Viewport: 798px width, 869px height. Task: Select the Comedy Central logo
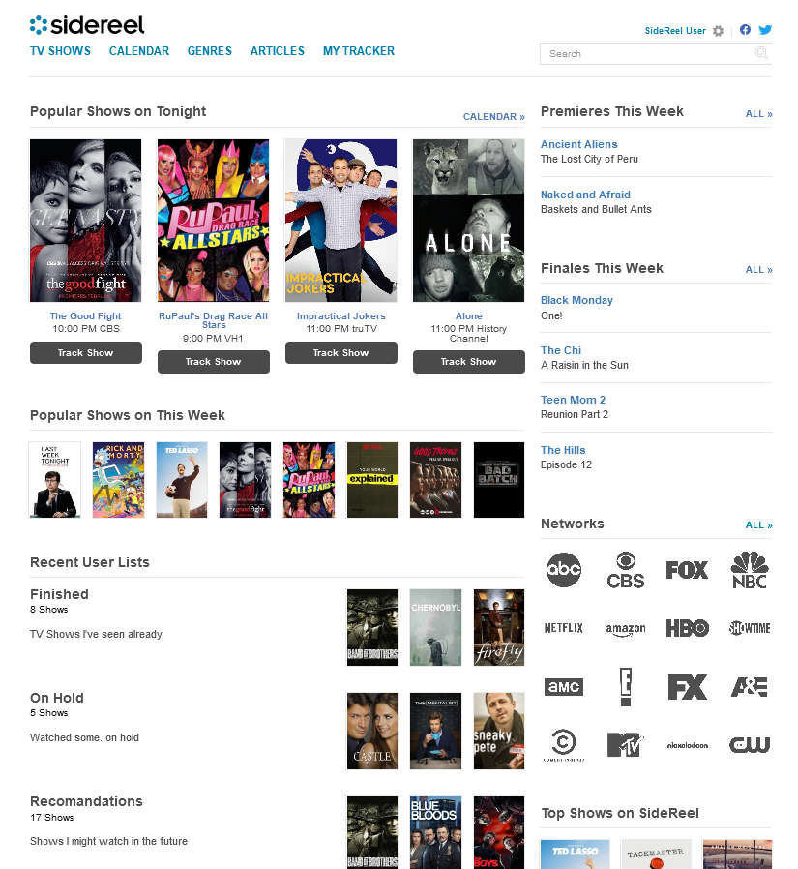[x=564, y=744]
